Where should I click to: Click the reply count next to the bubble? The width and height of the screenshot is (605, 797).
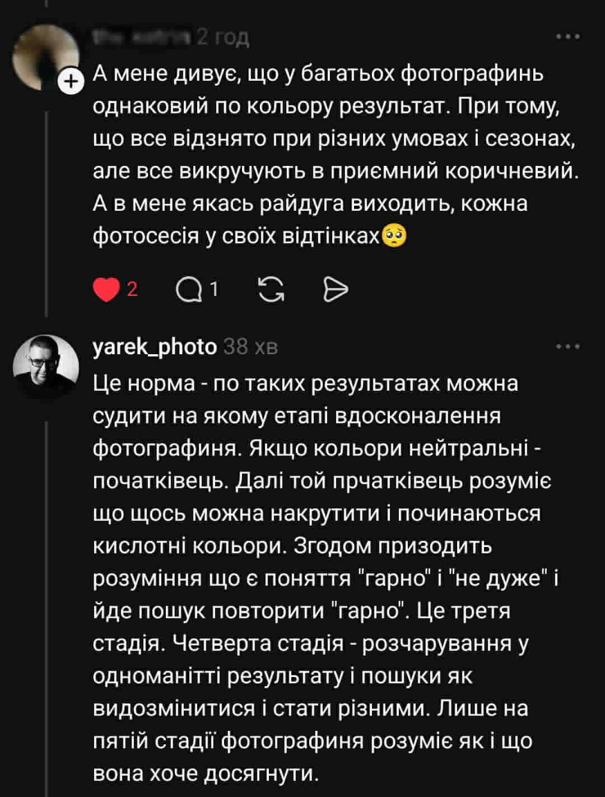(x=213, y=290)
